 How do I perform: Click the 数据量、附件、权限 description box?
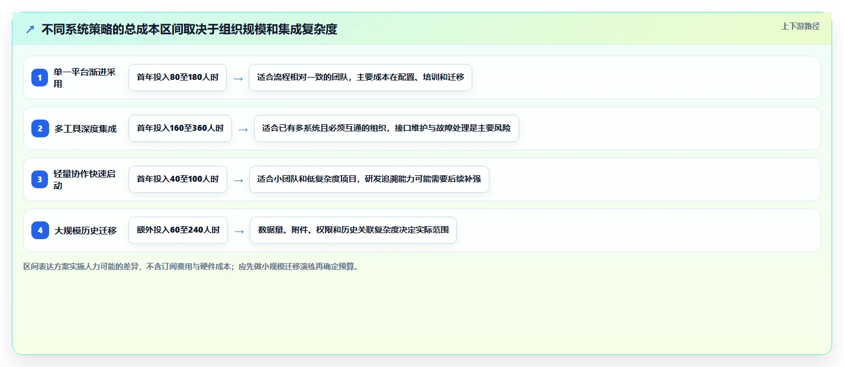tap(353, 230)
